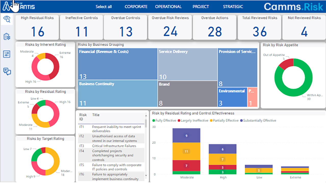This screenshot has height=183, width=326.
Task: Select the Brand treemap tile
Action: [x=187, y=94]
